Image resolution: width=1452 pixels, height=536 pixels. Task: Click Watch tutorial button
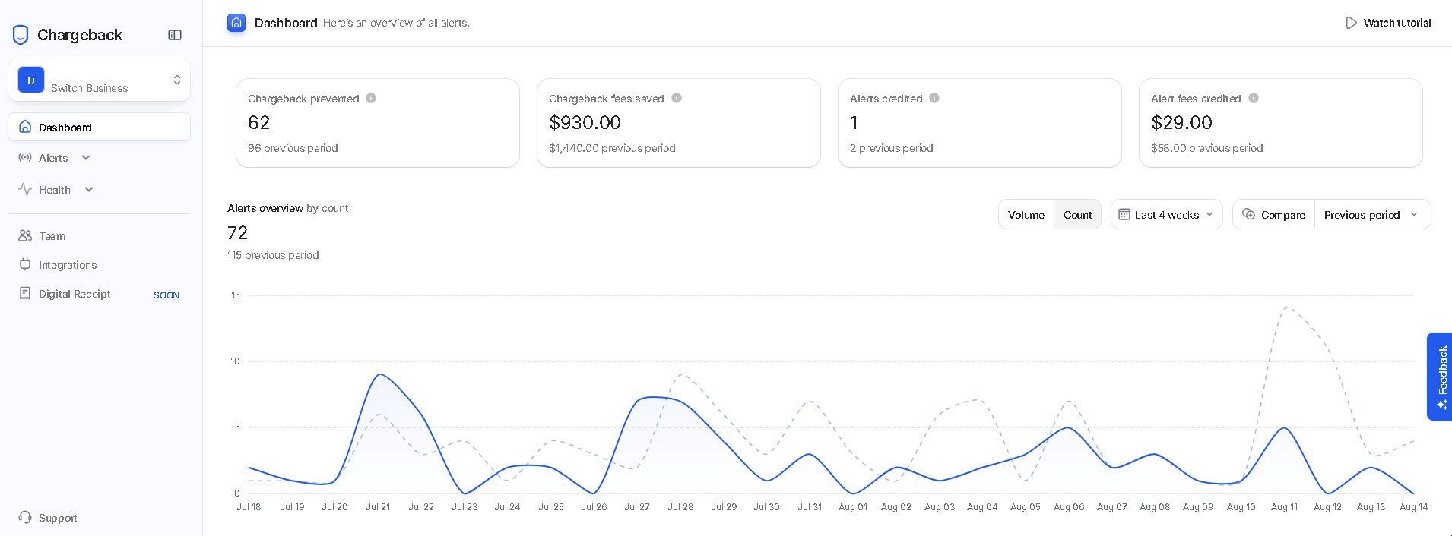(x=1388, y=23)
